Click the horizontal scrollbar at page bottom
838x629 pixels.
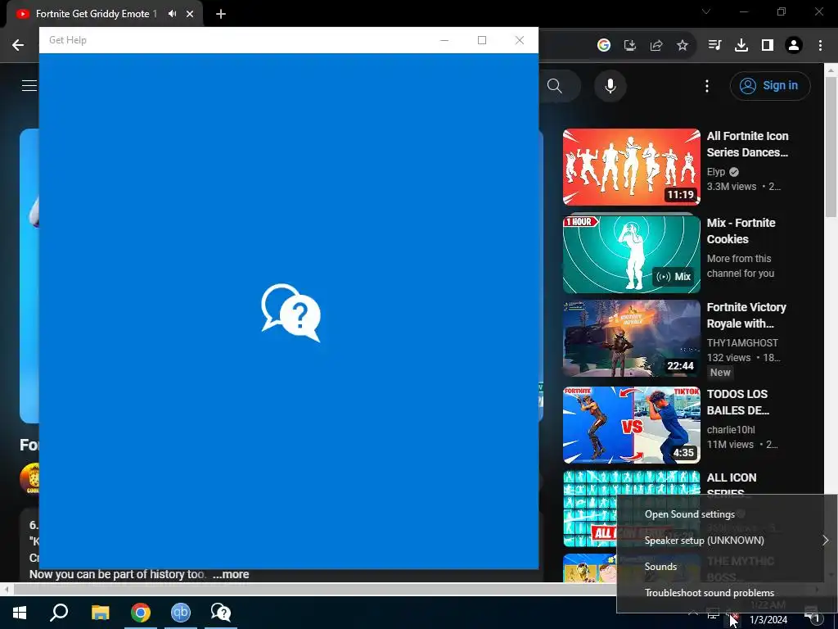click(x=314, y=589)
